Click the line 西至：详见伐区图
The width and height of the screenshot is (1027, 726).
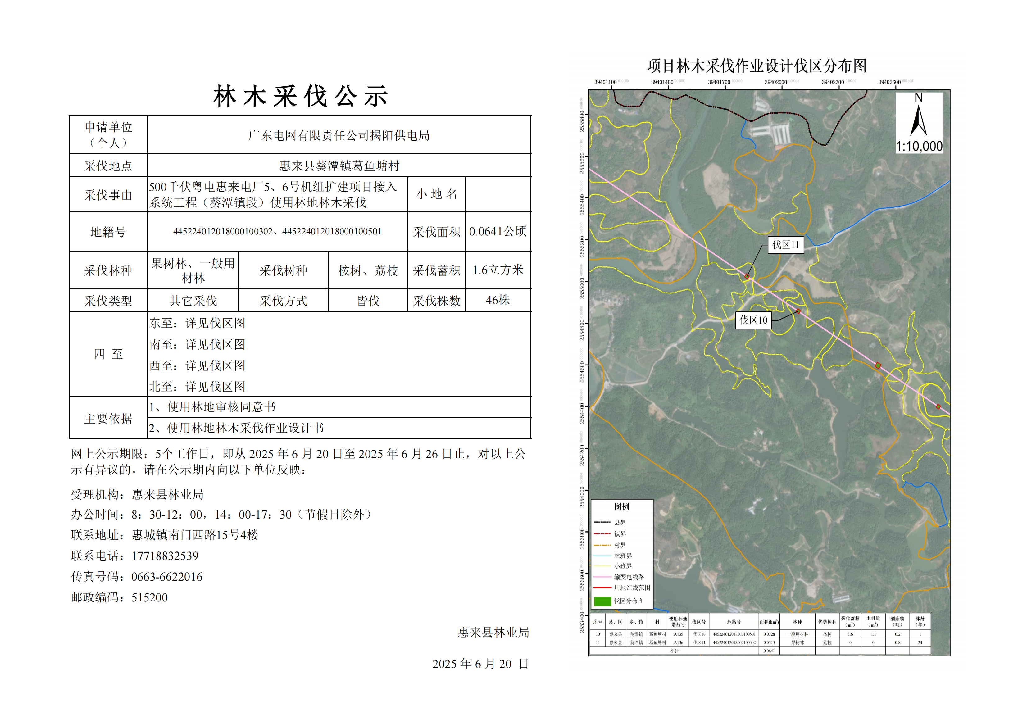(x=197, y=365)
